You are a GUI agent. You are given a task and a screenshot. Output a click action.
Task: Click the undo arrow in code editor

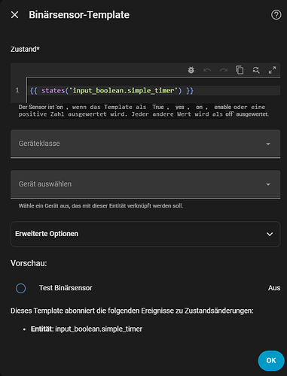[207, 70]
